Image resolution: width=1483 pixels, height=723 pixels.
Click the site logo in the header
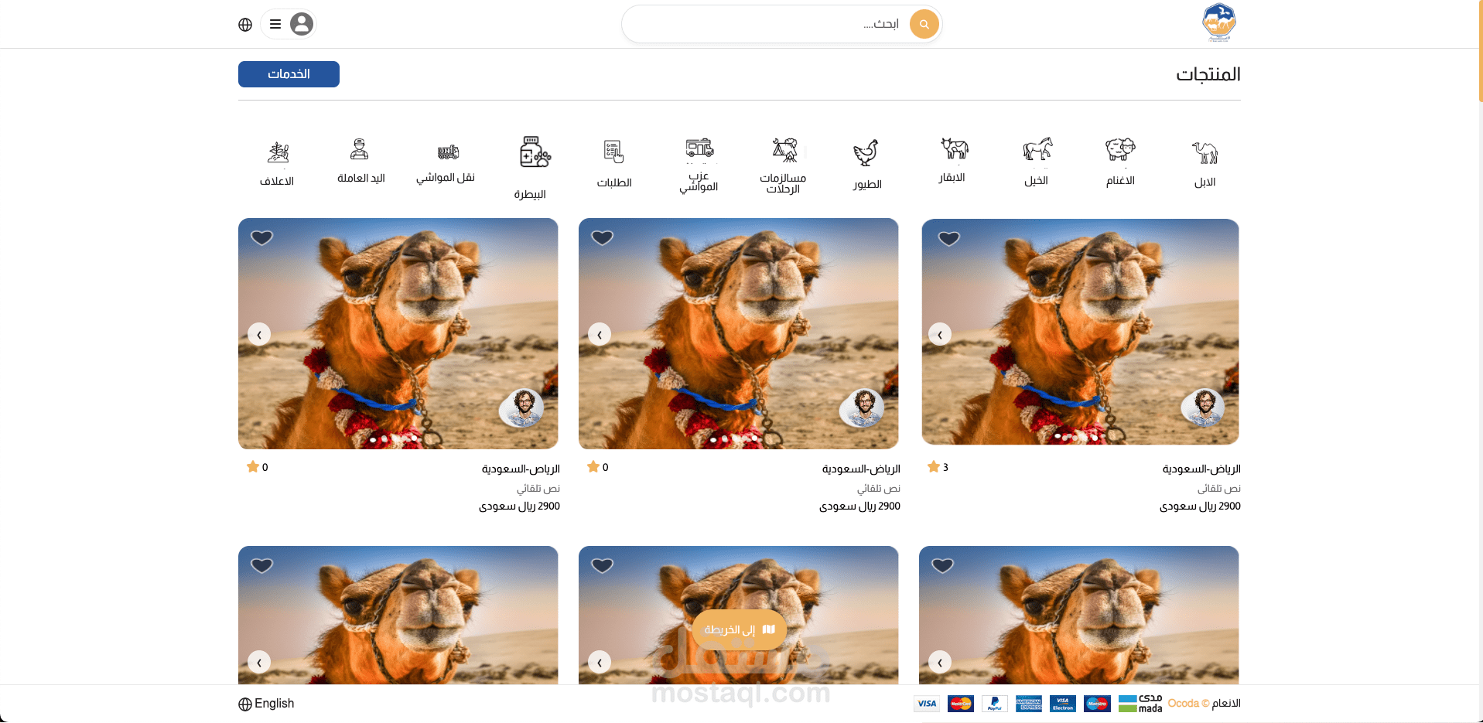[x=1219, y=22]
